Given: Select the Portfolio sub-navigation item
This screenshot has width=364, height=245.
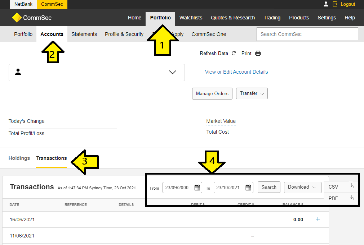Looking at the screenshot, I should [x=23, y=34].
